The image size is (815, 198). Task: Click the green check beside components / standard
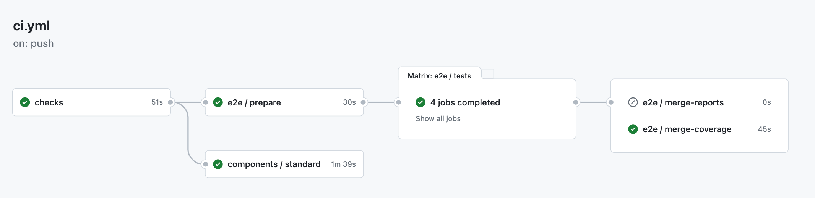pos(218,164)
